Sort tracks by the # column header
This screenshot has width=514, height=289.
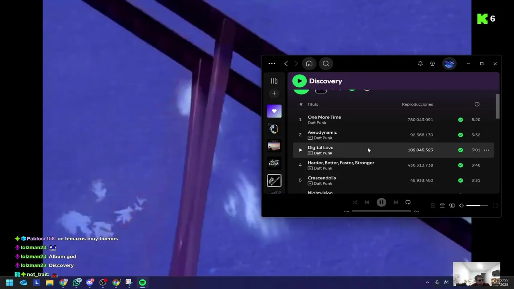click(301, 104)
